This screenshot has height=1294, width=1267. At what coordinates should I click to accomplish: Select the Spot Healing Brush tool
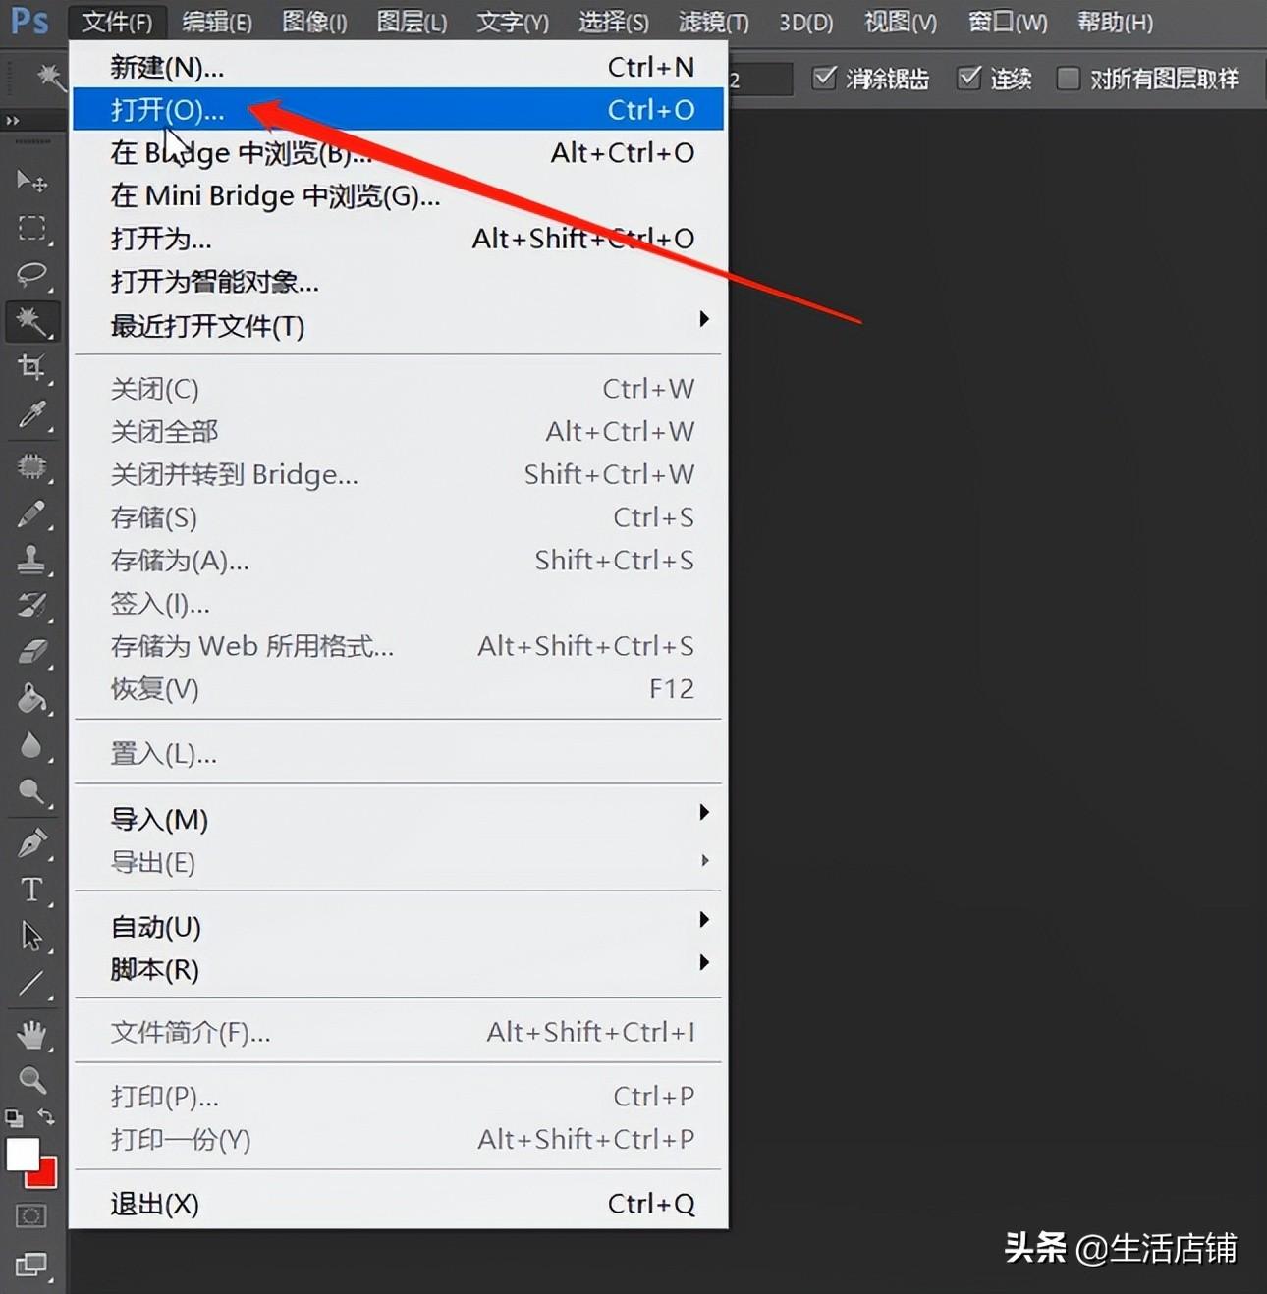[x=31, y=465]
